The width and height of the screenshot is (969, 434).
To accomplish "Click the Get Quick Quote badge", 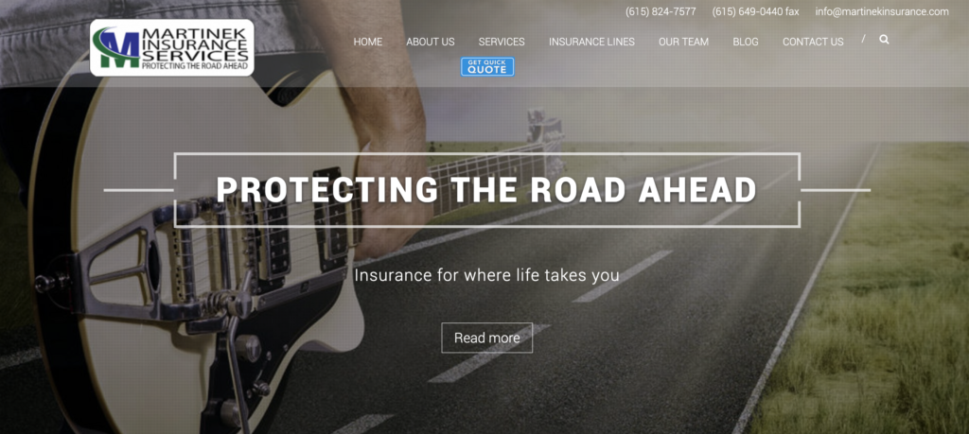I will (487, 67).
